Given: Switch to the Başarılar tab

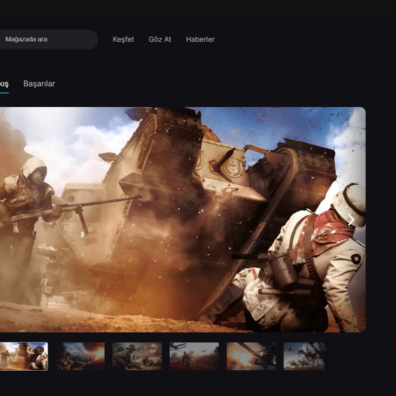Looking at the screenshot, I should coord(39,84).
